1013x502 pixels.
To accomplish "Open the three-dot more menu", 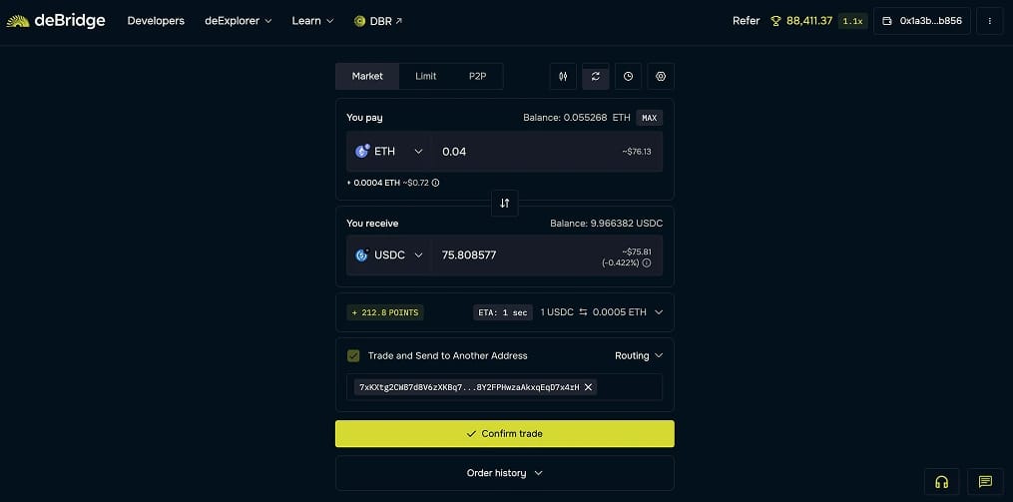I will point(990,21).
